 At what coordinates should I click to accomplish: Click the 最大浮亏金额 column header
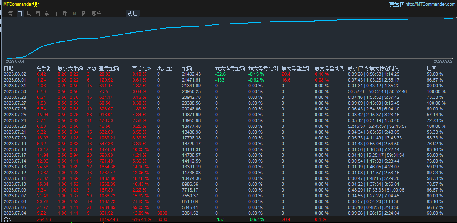[x=230, y=69]
